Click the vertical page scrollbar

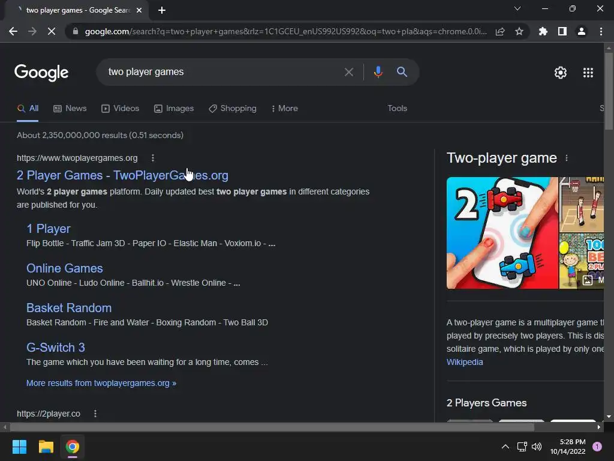point(609,91)
